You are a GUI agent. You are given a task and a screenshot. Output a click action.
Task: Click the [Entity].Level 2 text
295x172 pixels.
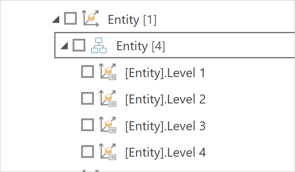tap(165, 99)
